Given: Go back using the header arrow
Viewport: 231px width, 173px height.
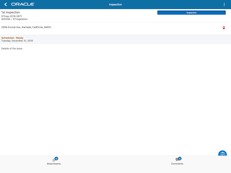Looking at the screenshot, I should tap(6, 5).
